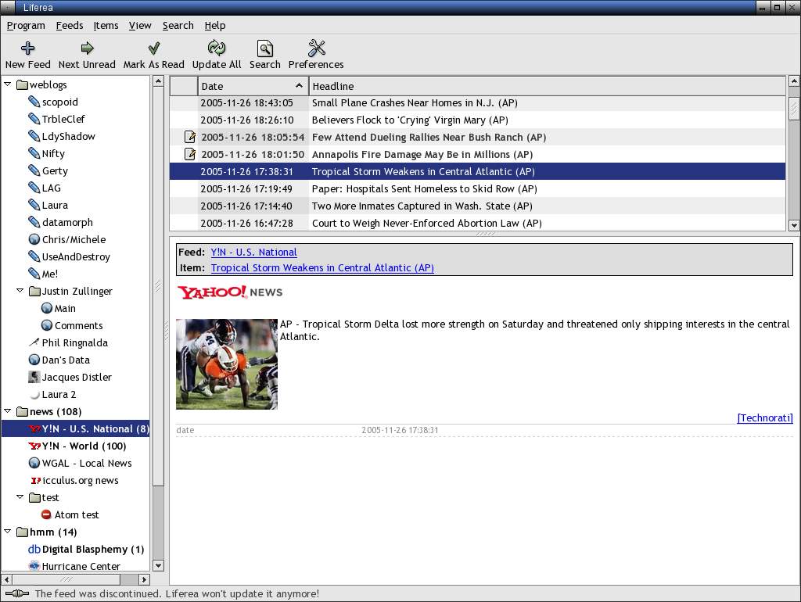Sort items by the Date column header
801x602 pixels.
point(253,86)
